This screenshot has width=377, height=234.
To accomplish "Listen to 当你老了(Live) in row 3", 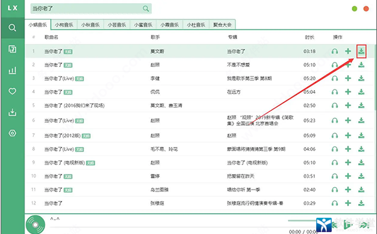I will pos(334,78).
